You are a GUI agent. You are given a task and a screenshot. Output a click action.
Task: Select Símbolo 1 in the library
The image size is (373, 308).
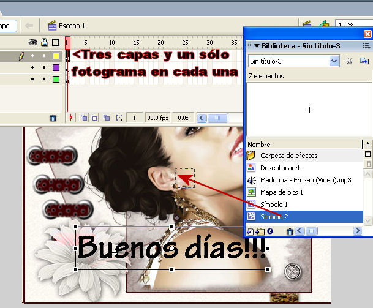pos(274,204)
